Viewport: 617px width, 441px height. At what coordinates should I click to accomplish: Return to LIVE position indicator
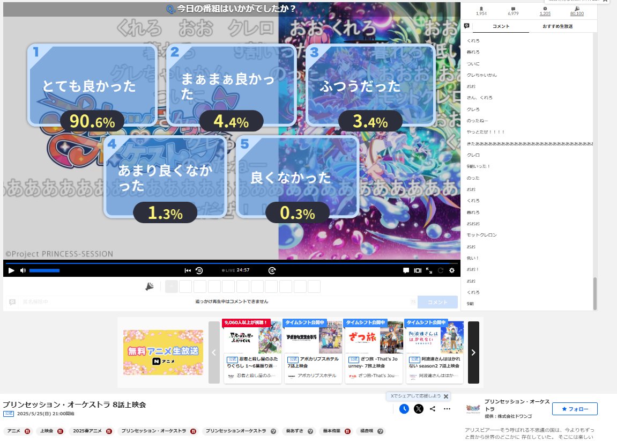228,270
